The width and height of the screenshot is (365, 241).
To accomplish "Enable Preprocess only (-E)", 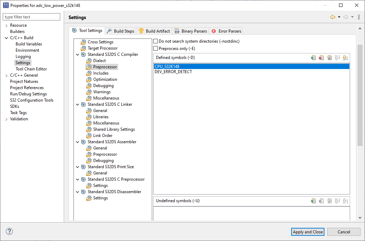I will click(x=155, y=48).
